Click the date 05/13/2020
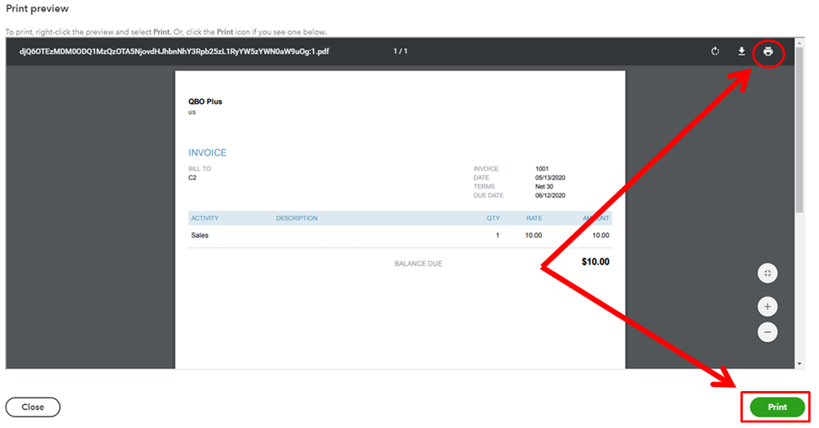Image resolution: width=819 pixels, height=428 pixels. coord(550,178)
